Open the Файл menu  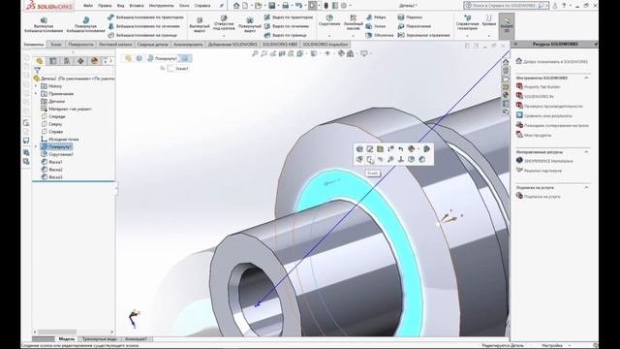tap(88, 6)
